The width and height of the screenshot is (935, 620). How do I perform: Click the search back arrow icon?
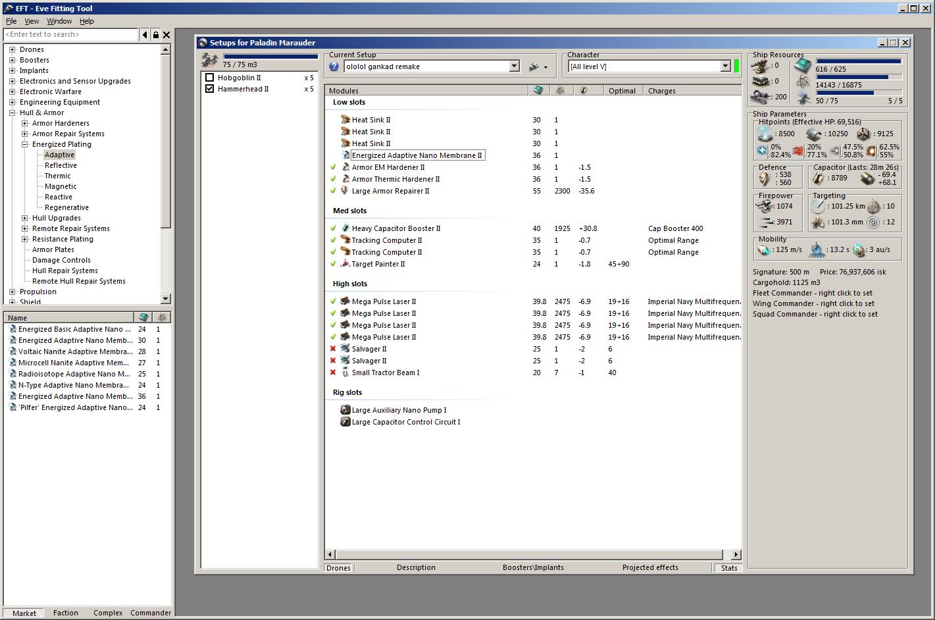(145, 34)
